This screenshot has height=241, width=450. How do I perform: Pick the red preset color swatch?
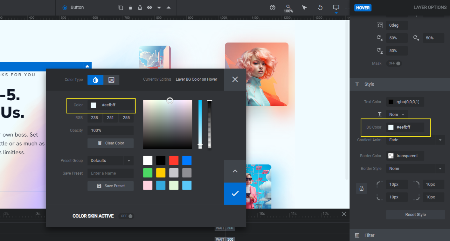tap(174, 160)
